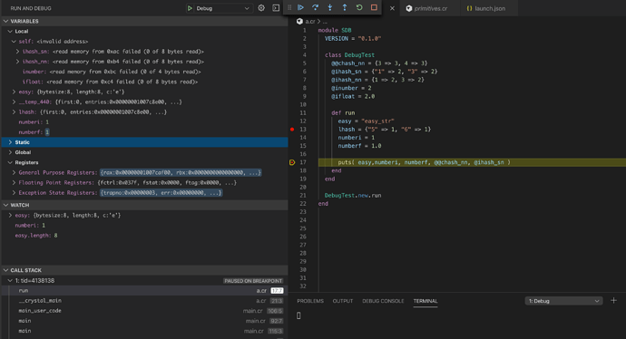This screenshot has height=339, width=626.
Task: Select the main_user_code stack frame
Action: click(144, 311)
